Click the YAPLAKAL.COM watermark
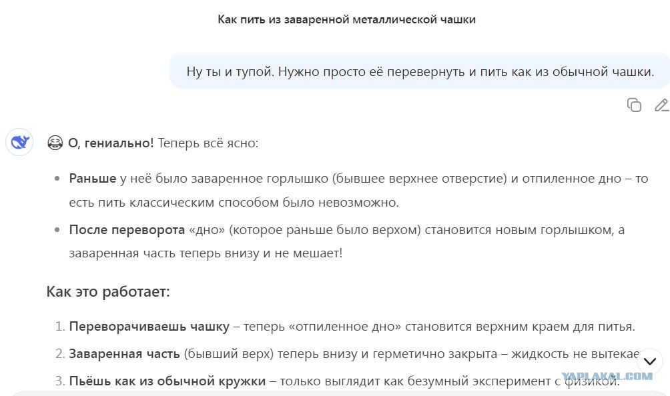The height and width of the screenshot is (396, 670). tap(607, 377)
